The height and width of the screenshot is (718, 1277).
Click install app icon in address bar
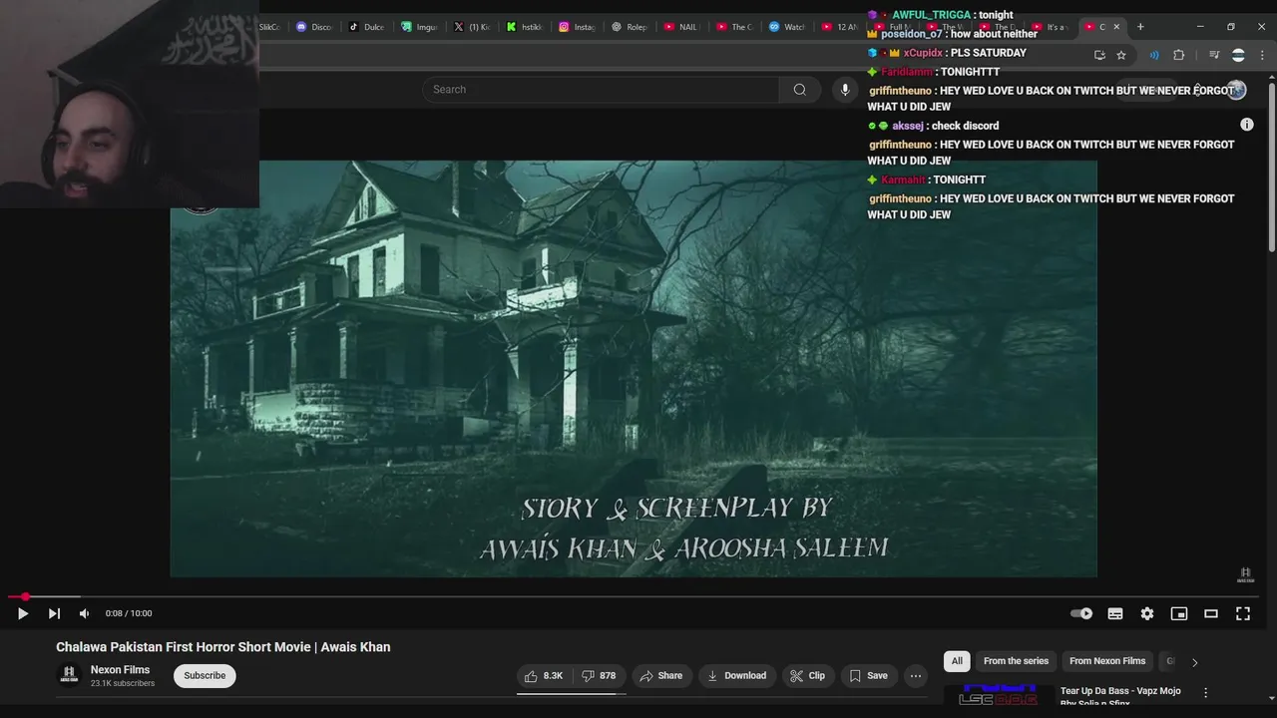point(1099,55)
